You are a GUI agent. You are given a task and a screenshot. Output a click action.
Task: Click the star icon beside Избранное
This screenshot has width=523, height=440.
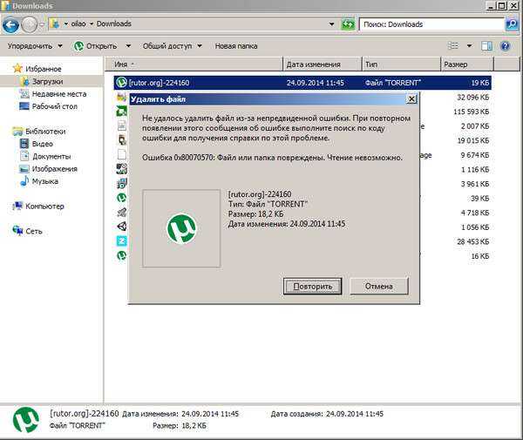(x=17, y=68)
